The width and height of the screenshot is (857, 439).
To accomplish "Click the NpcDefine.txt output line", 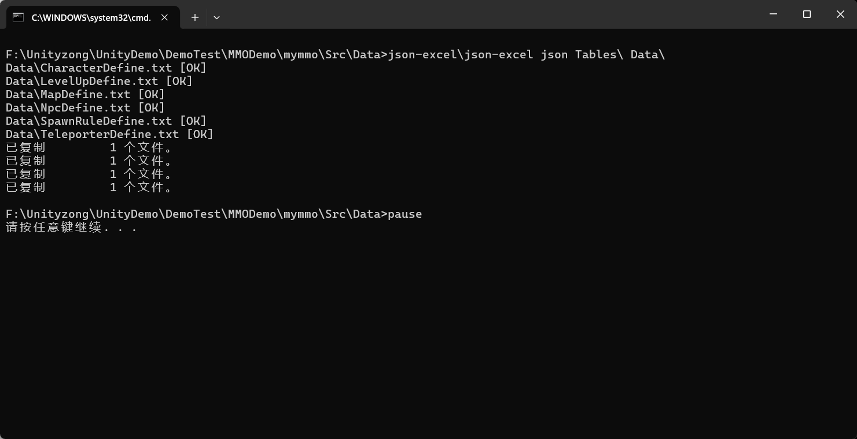I will pyautogui.click(x=85, y=108).
